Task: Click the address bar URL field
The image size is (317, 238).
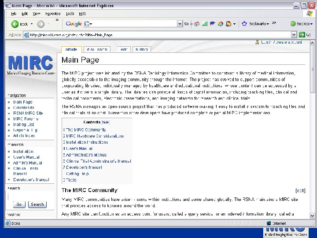Action: click(x=160, y=35)
